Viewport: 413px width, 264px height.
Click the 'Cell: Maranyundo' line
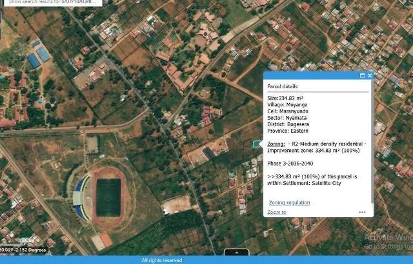click(288, 111)
